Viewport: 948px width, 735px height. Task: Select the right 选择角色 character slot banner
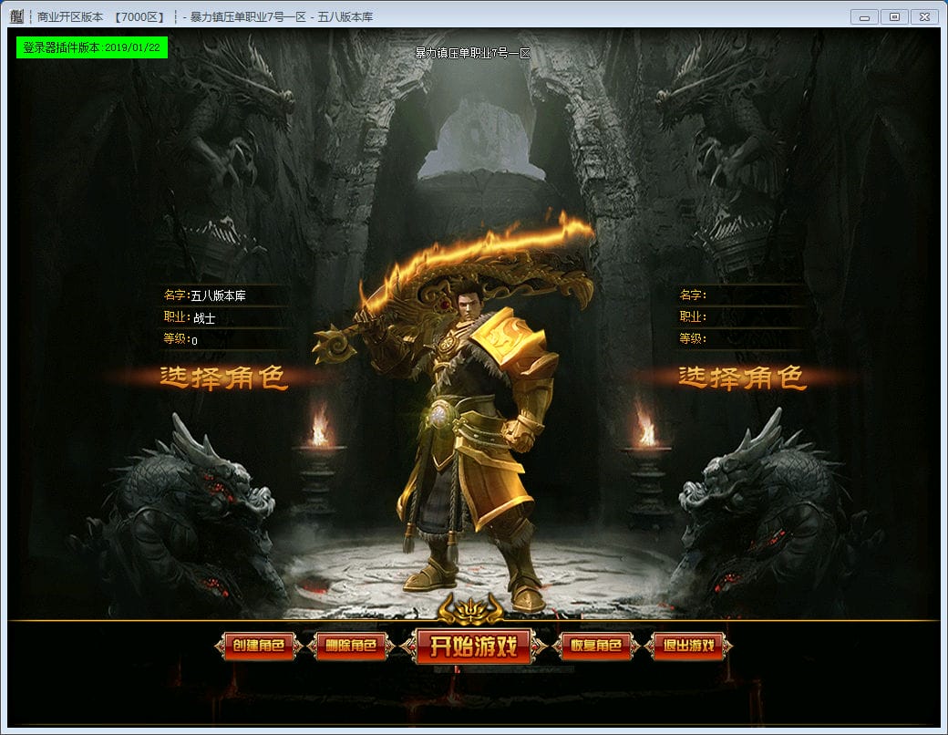tap(742, 378)
